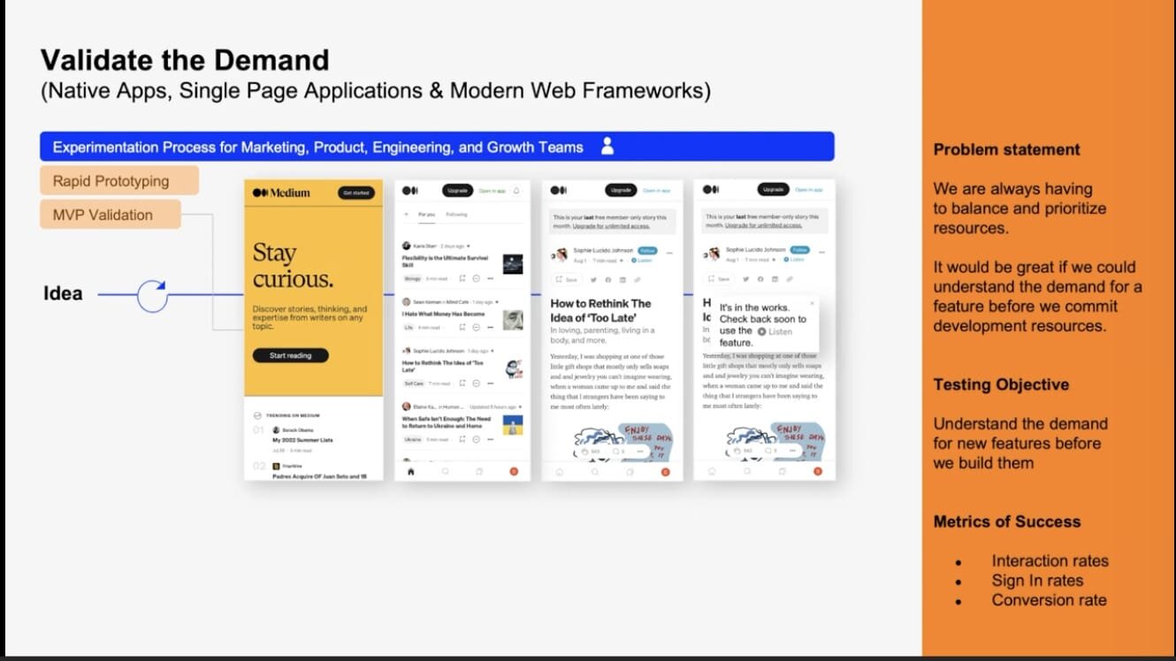Open the three-dots menu beside the Follow button in third screen
Screen dimensions: 1176x661
coord(669,252)
